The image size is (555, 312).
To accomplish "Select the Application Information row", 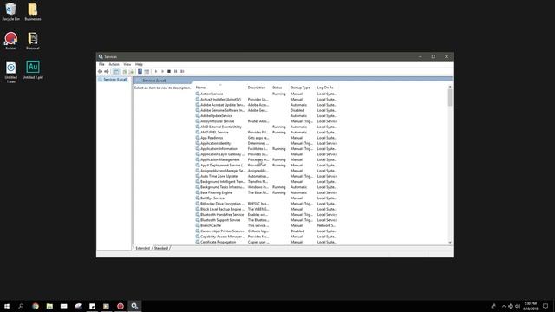I will (x=266, y=148).
